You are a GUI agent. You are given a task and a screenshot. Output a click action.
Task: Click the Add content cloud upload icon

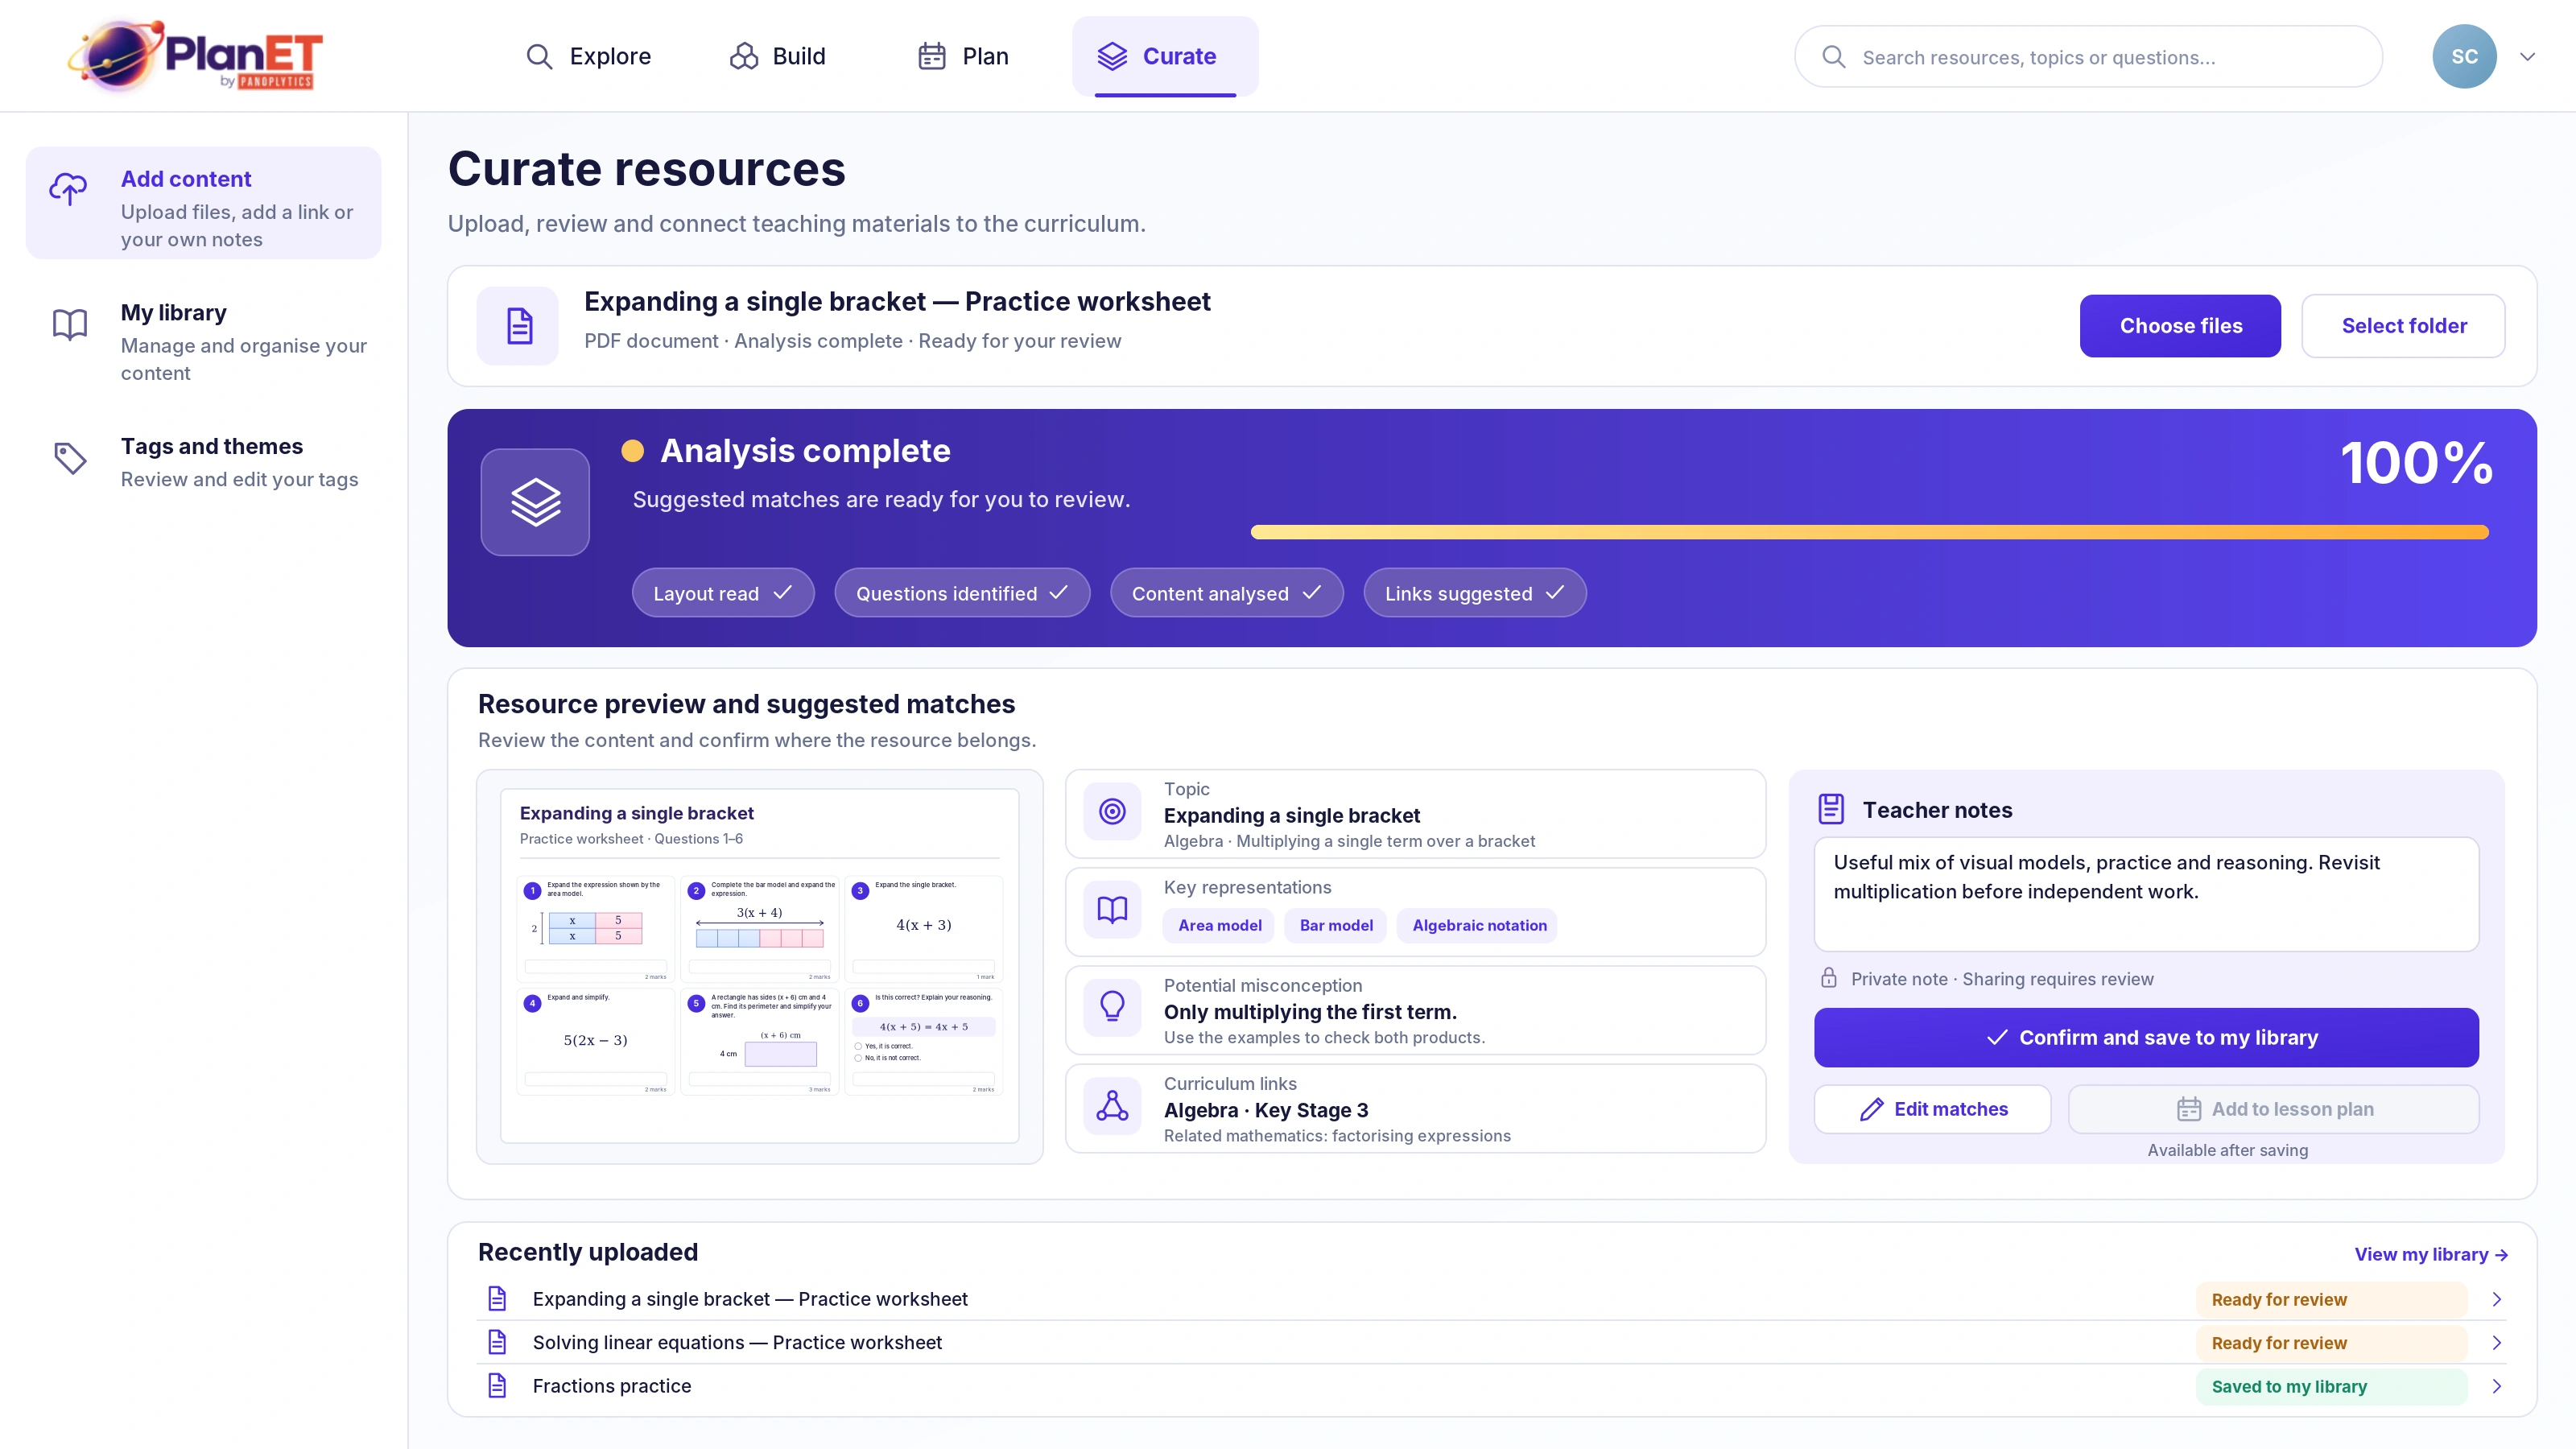point(69,188)
